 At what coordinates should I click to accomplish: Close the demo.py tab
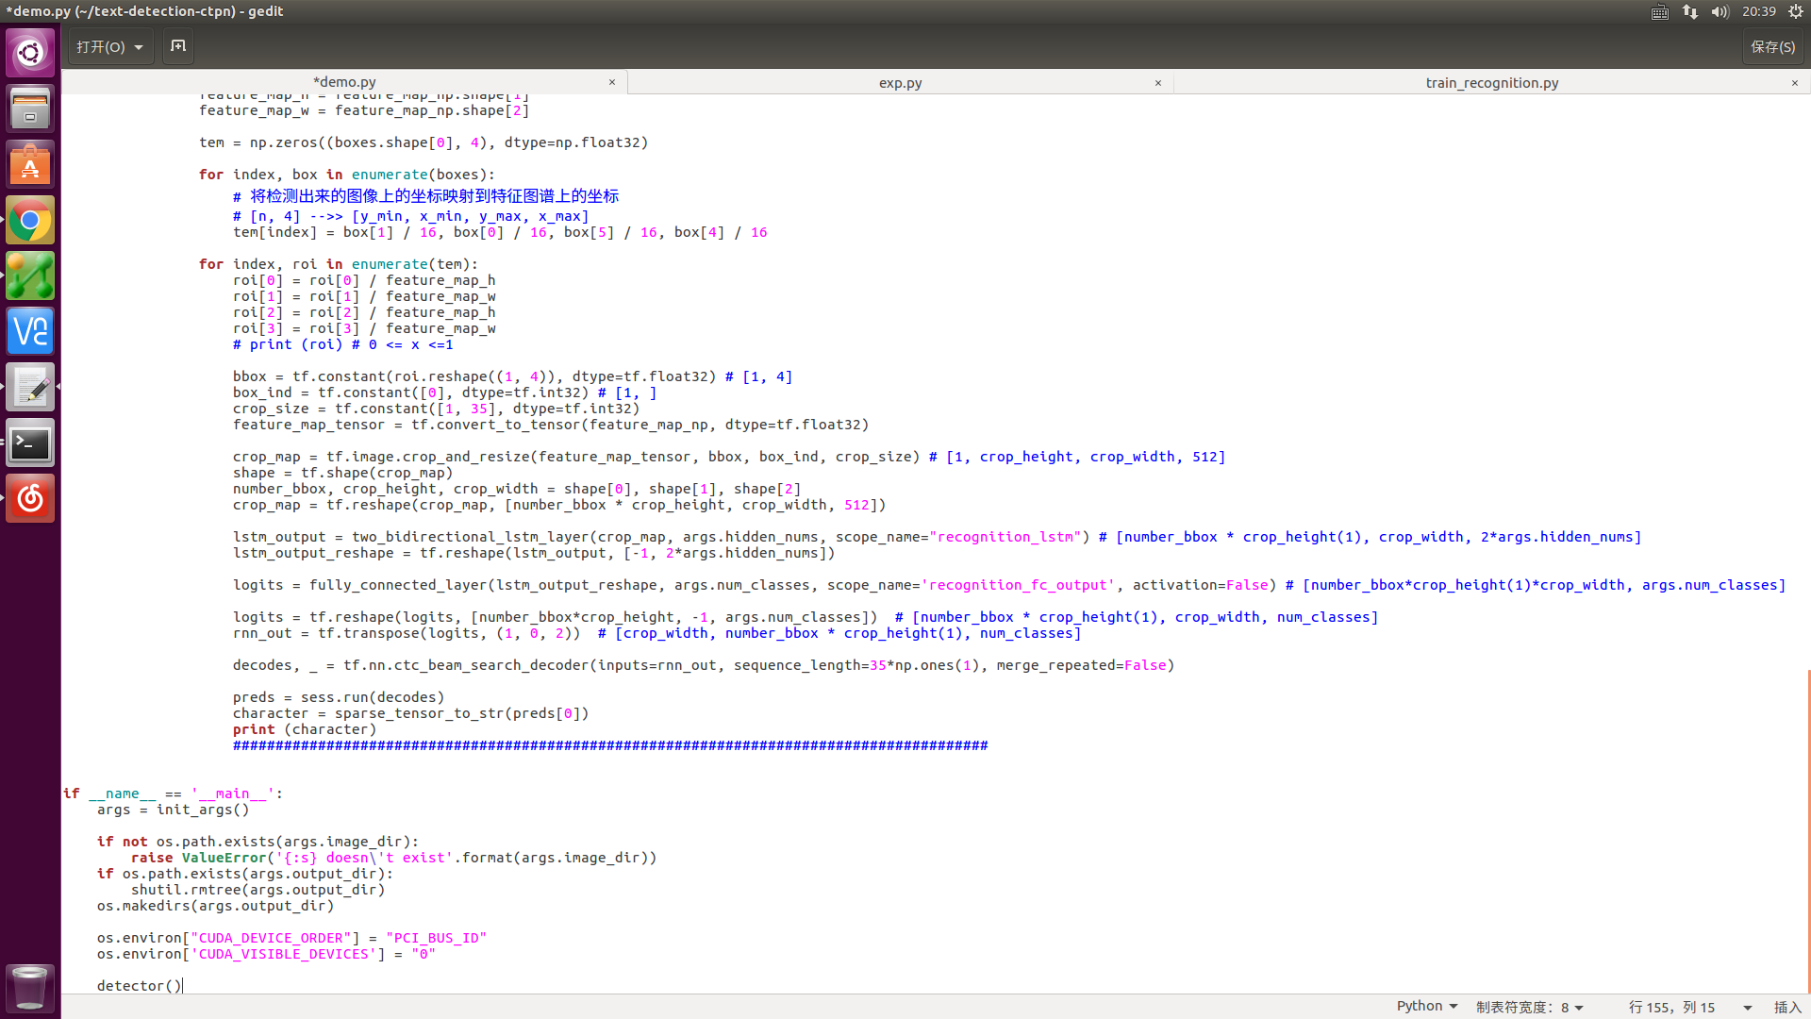(x=612, y=82)
